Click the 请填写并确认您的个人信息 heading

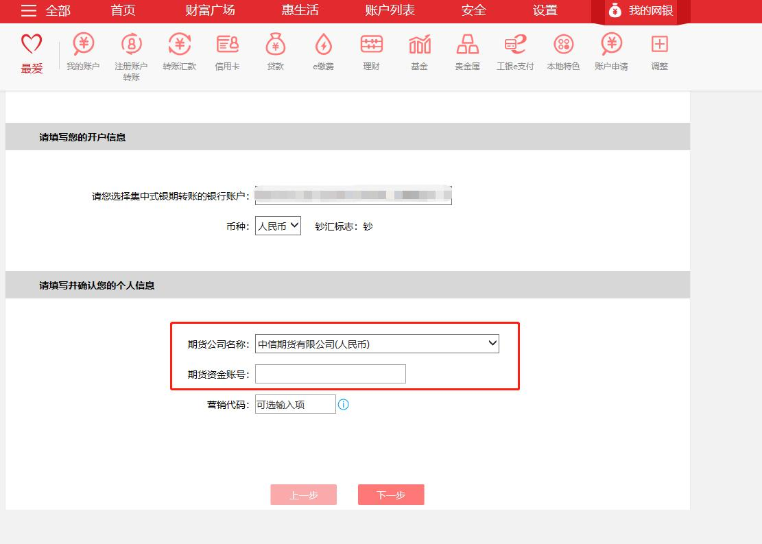click(97, 285)
